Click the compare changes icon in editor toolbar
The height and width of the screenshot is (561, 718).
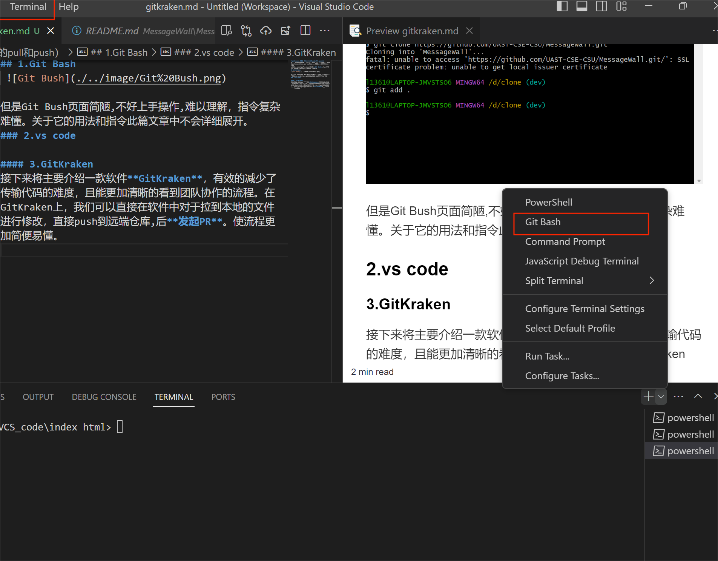point(246,31)
